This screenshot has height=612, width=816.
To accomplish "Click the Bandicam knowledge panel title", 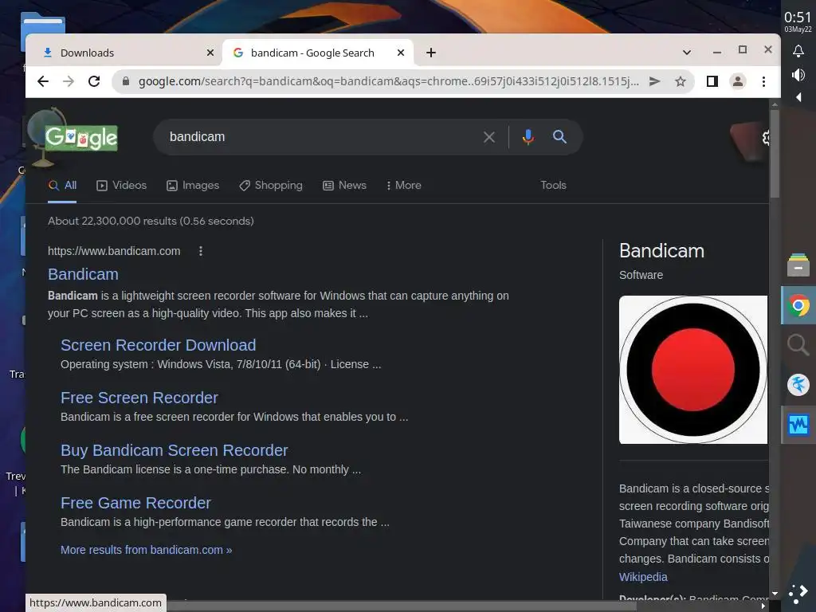I will [x=661, y=251].
